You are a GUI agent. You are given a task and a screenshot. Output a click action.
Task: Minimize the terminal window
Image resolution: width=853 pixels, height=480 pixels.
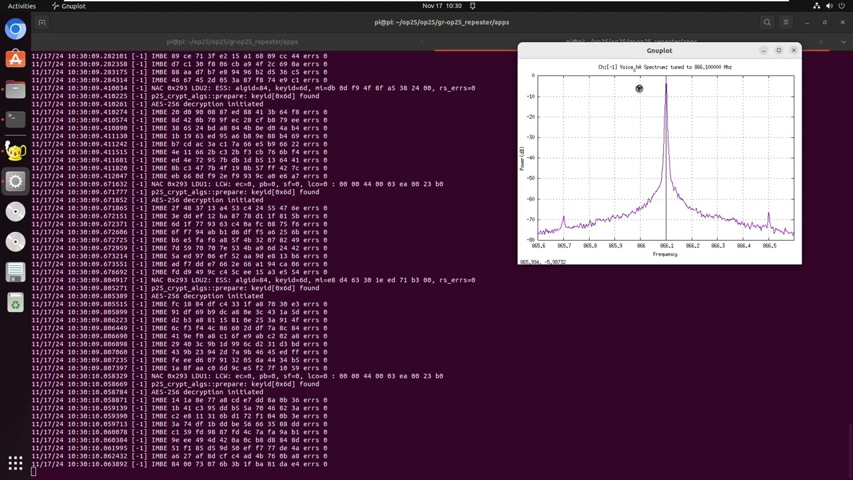coord(807,22)
